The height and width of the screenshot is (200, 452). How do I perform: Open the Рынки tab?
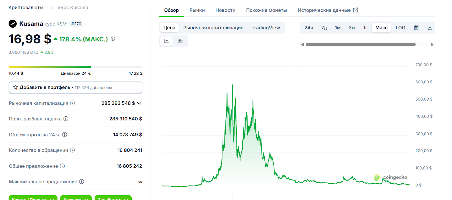coord(197,10)
